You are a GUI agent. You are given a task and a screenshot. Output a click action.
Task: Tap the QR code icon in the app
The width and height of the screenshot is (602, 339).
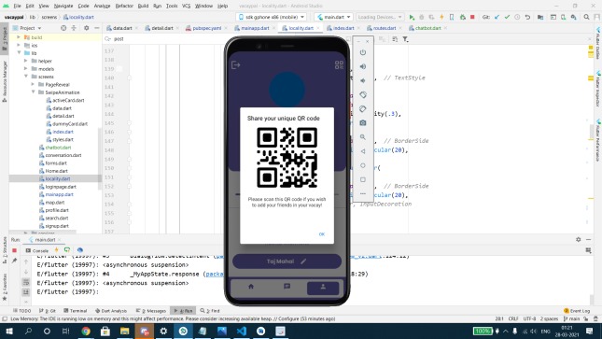click(x=339, y=65)
